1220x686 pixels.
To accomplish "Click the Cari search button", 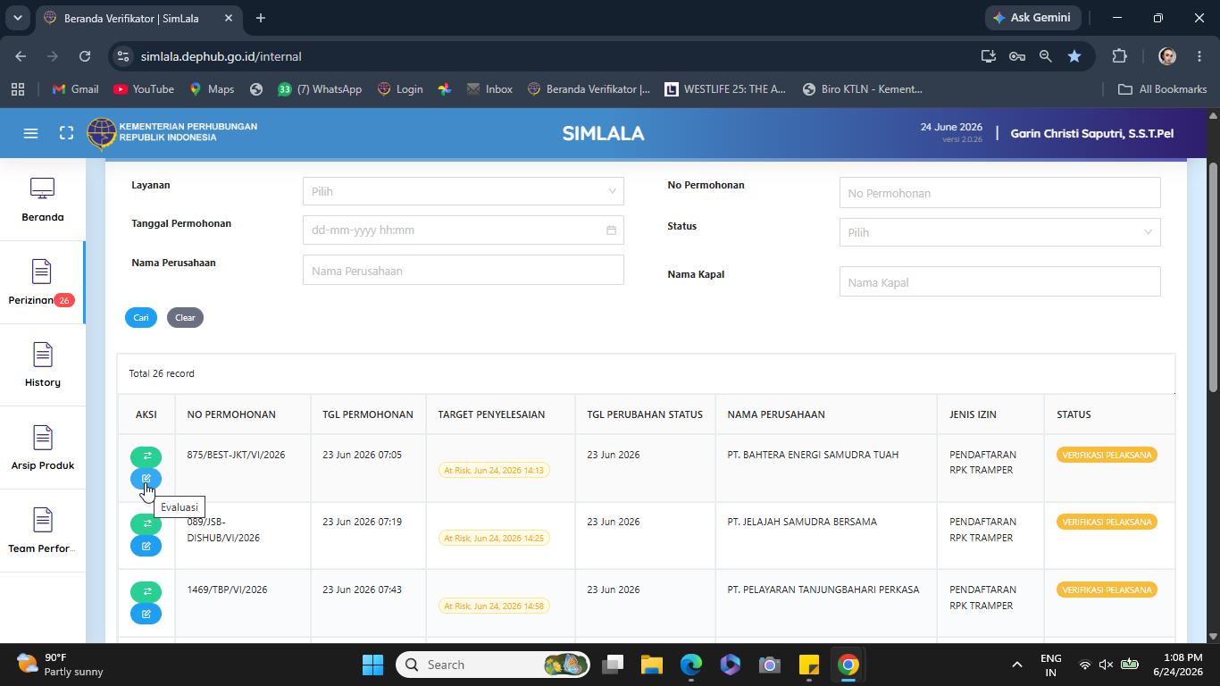I will [141, 317].
